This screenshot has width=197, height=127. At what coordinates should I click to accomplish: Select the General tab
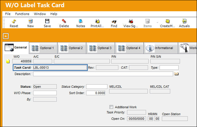click(x=16, y=48)
